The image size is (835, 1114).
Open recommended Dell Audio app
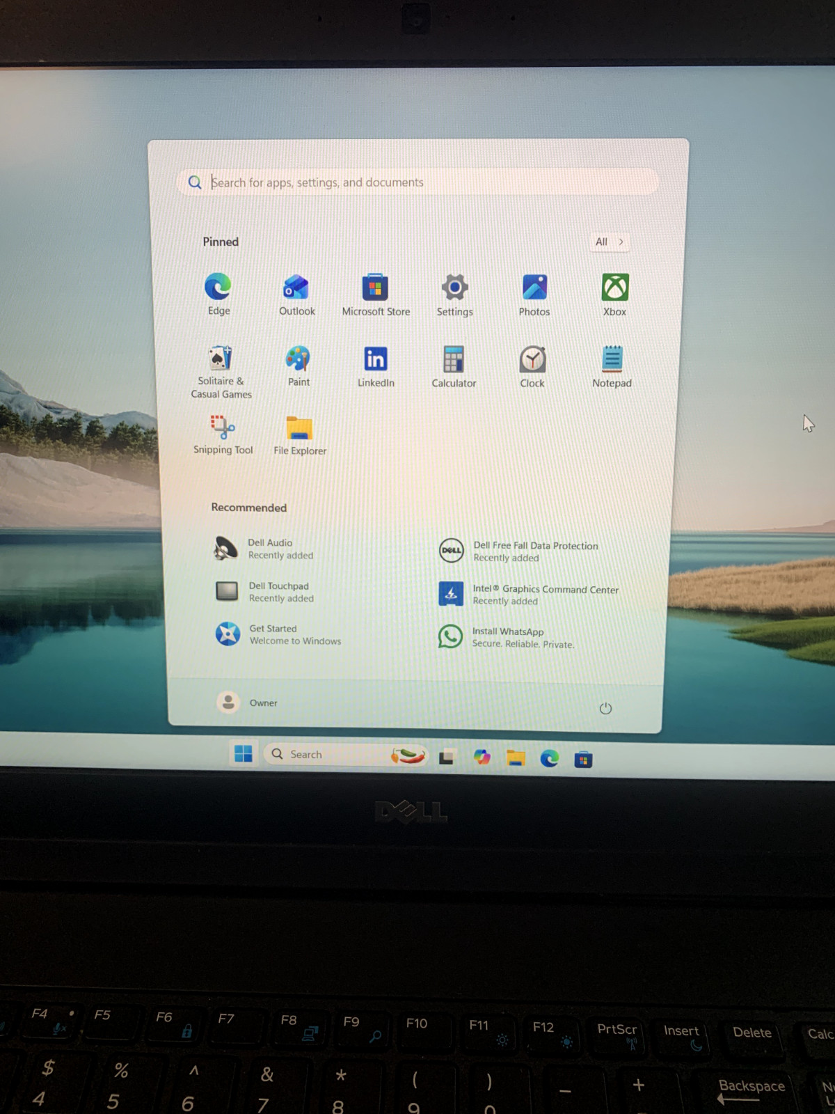(x=264, y=549)
